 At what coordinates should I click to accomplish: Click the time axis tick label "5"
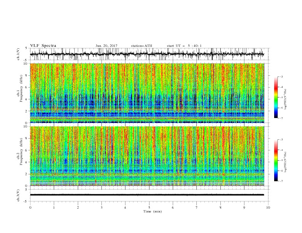[149, 207]
